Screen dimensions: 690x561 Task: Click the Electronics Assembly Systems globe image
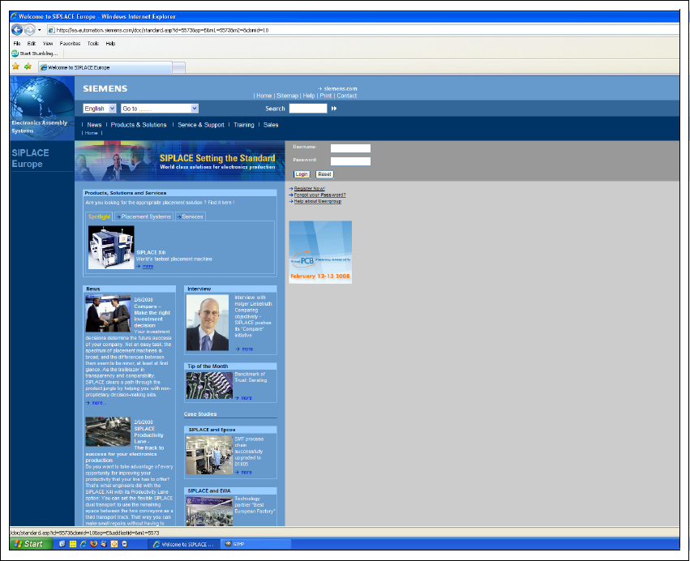pyautogui.click(x=42, y=109)
